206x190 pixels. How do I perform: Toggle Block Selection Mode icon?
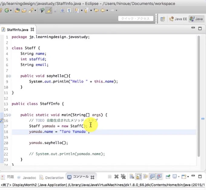[x=62, y=10]
